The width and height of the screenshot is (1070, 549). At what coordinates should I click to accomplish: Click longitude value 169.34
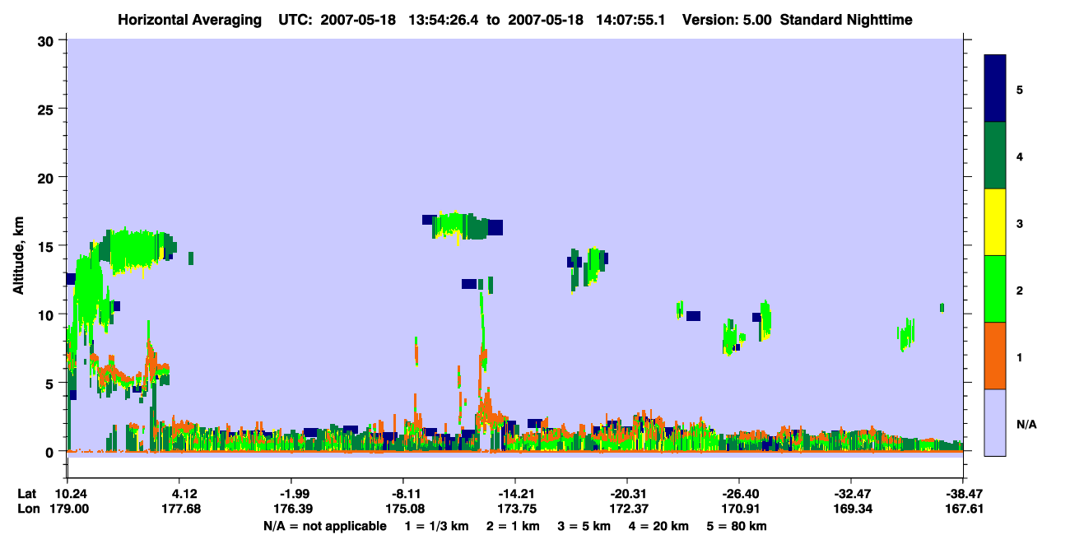click(x=851, y=509)
